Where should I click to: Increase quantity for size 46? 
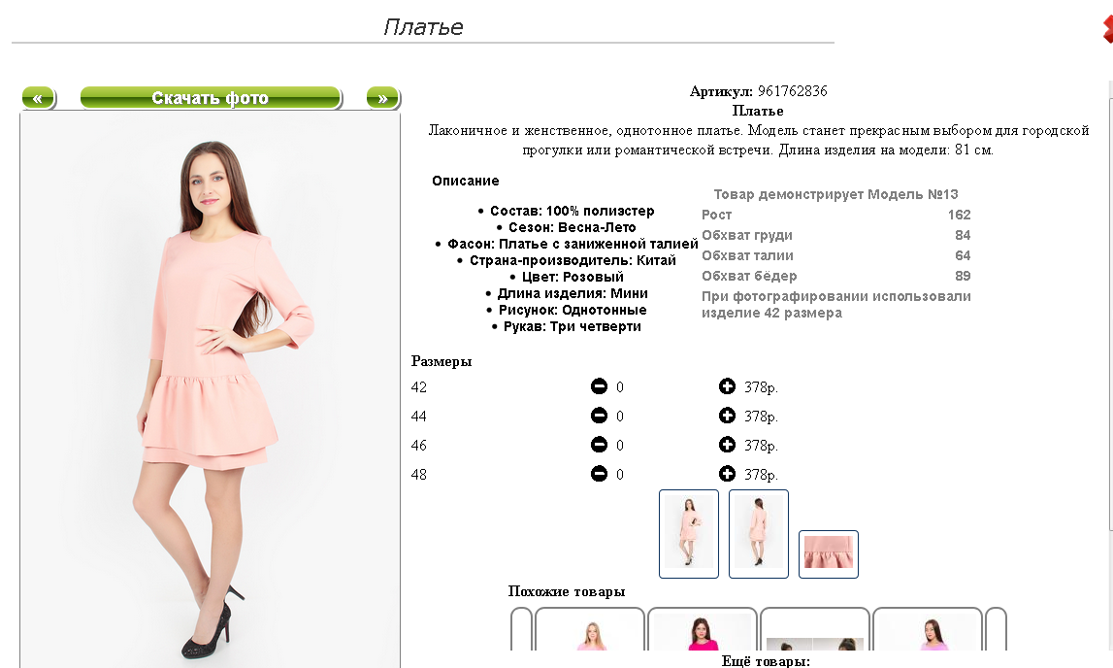coord(727,445)
